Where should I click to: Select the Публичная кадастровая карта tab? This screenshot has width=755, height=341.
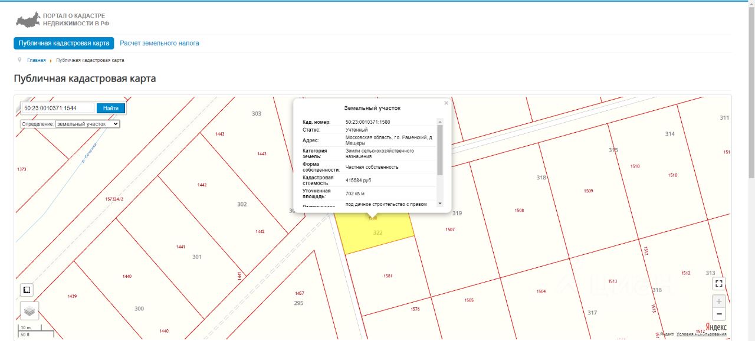pos(64,43)
